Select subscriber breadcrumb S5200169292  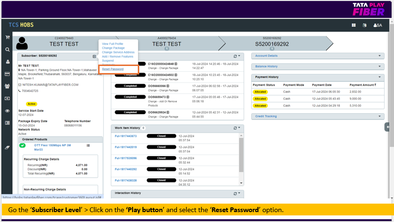coord(272,42)
